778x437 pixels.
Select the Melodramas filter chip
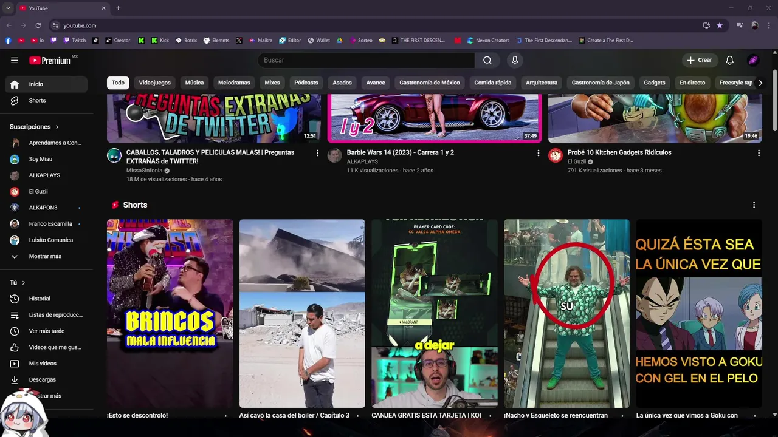[x=234, y=83]
